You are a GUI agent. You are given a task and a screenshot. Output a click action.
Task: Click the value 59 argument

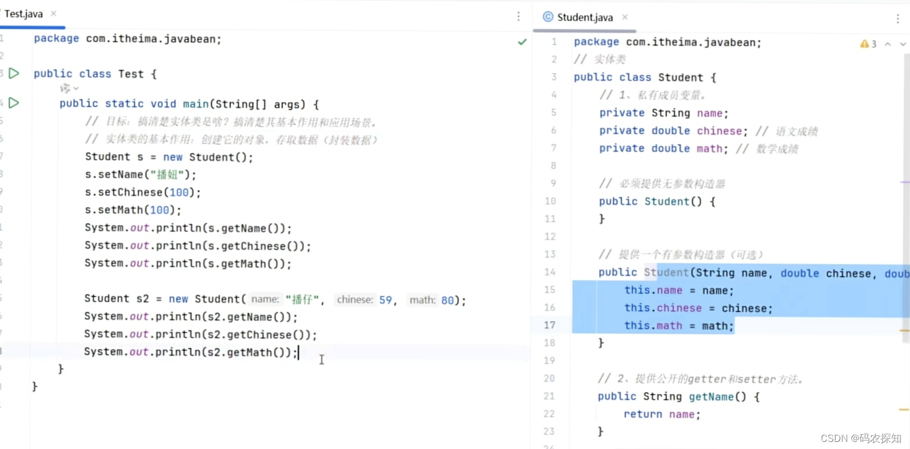pos(386,300)
